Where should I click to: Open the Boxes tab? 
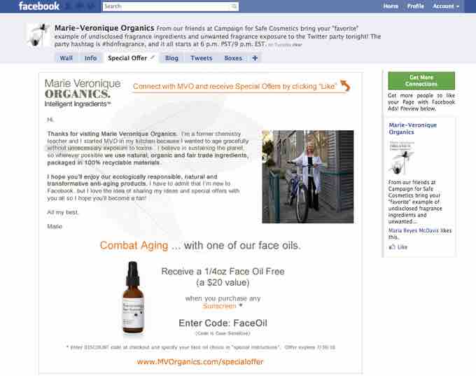[x=232, y=58]
